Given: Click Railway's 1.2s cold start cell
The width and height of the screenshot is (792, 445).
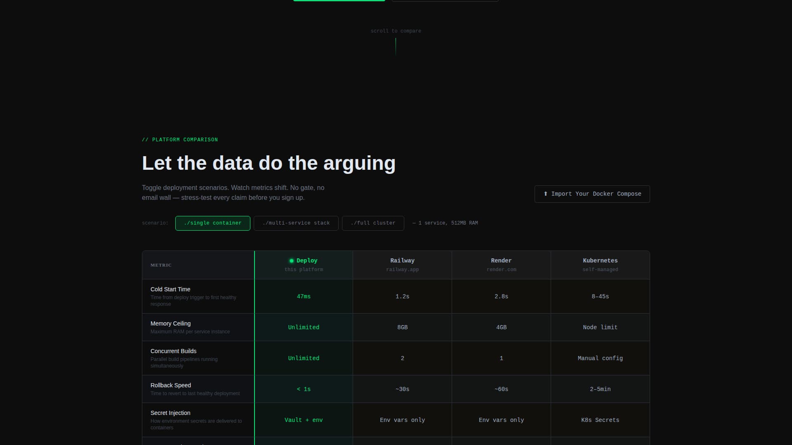Looking at the screenshot, I should click(402, 297).
